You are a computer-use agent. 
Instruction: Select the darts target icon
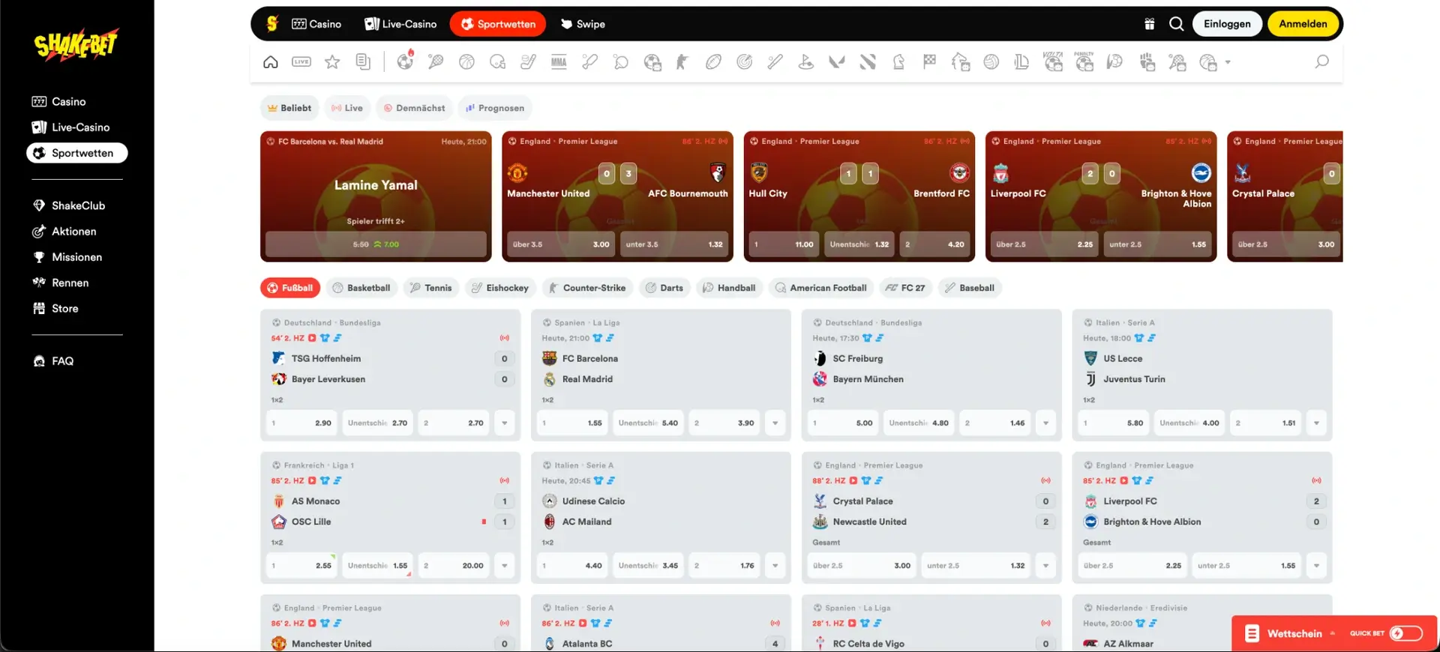[x=744, y=62]
